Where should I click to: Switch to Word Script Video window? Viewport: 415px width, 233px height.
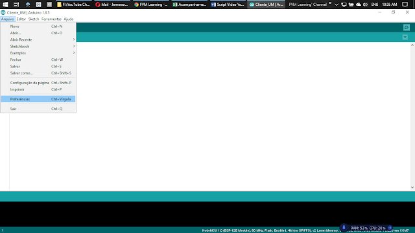click(228, 5)
